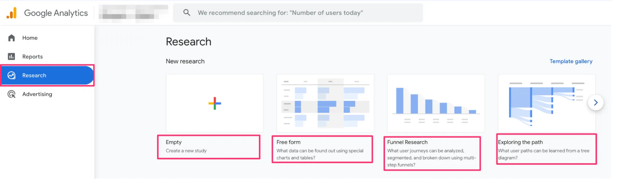This screenshot has width=621, height=189.
Task: Select the Research menu item
Action: pyautogui.click(x=34, y=75)
